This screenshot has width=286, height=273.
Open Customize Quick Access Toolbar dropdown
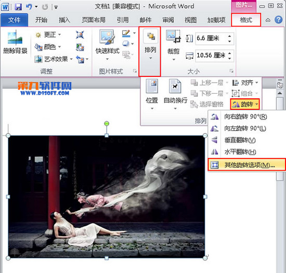click(x=56, y=7)
